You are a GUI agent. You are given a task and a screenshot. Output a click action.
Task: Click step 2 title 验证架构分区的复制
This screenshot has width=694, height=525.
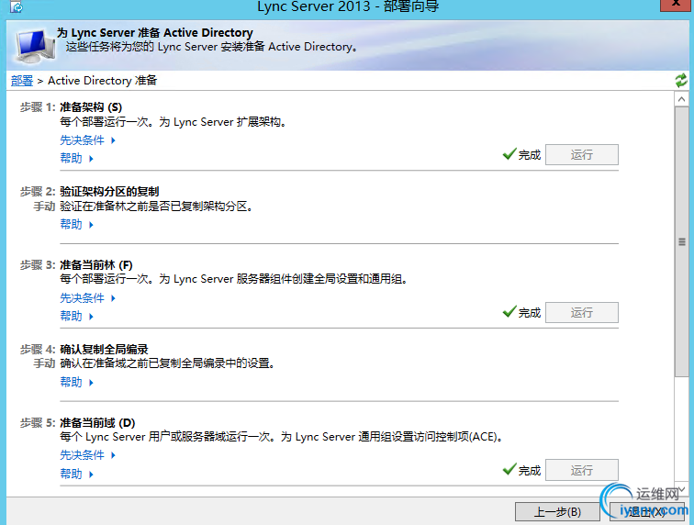click(x=109, y=192)
